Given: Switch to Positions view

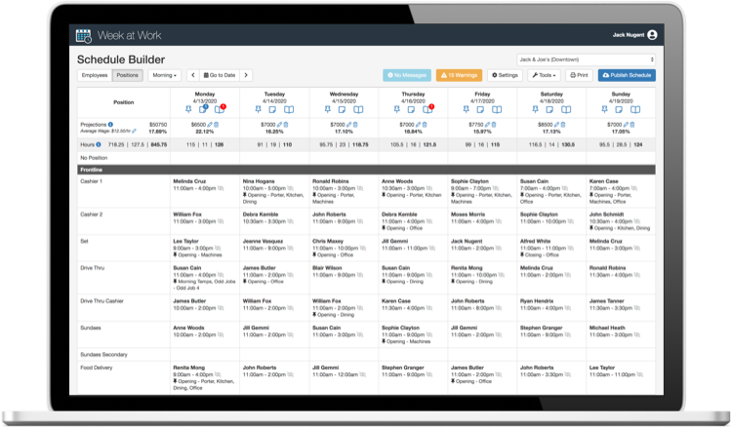Looking at the screenshot, I should click(x=127, y=74).
